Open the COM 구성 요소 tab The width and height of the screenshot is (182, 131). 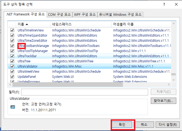(60, 15)
